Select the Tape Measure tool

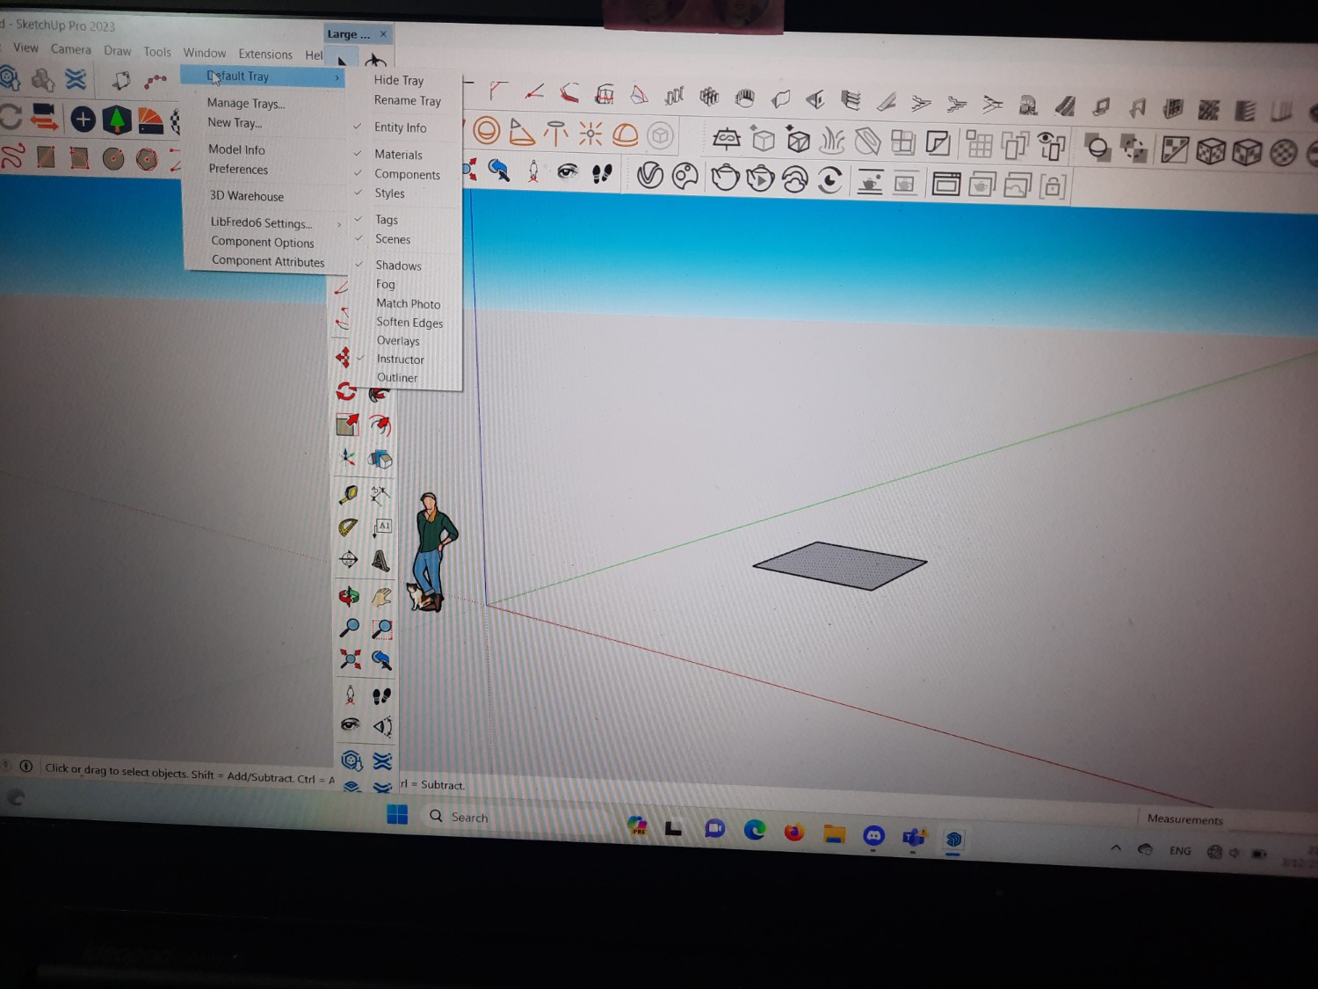[x=349, y=494]
